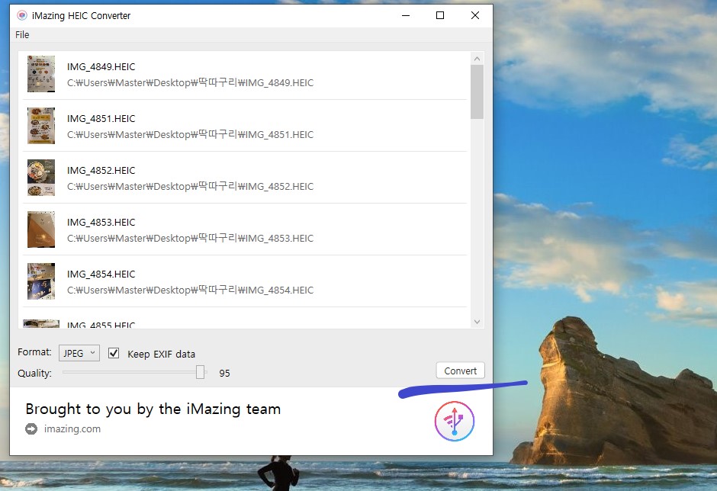Click the path text ending IMG_4852.HEIC

coord(190,187)
